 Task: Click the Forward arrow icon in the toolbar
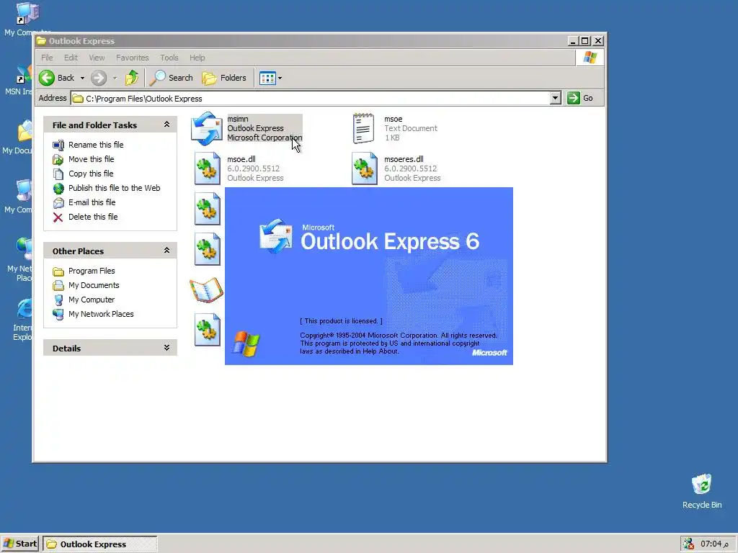point(98,78)
